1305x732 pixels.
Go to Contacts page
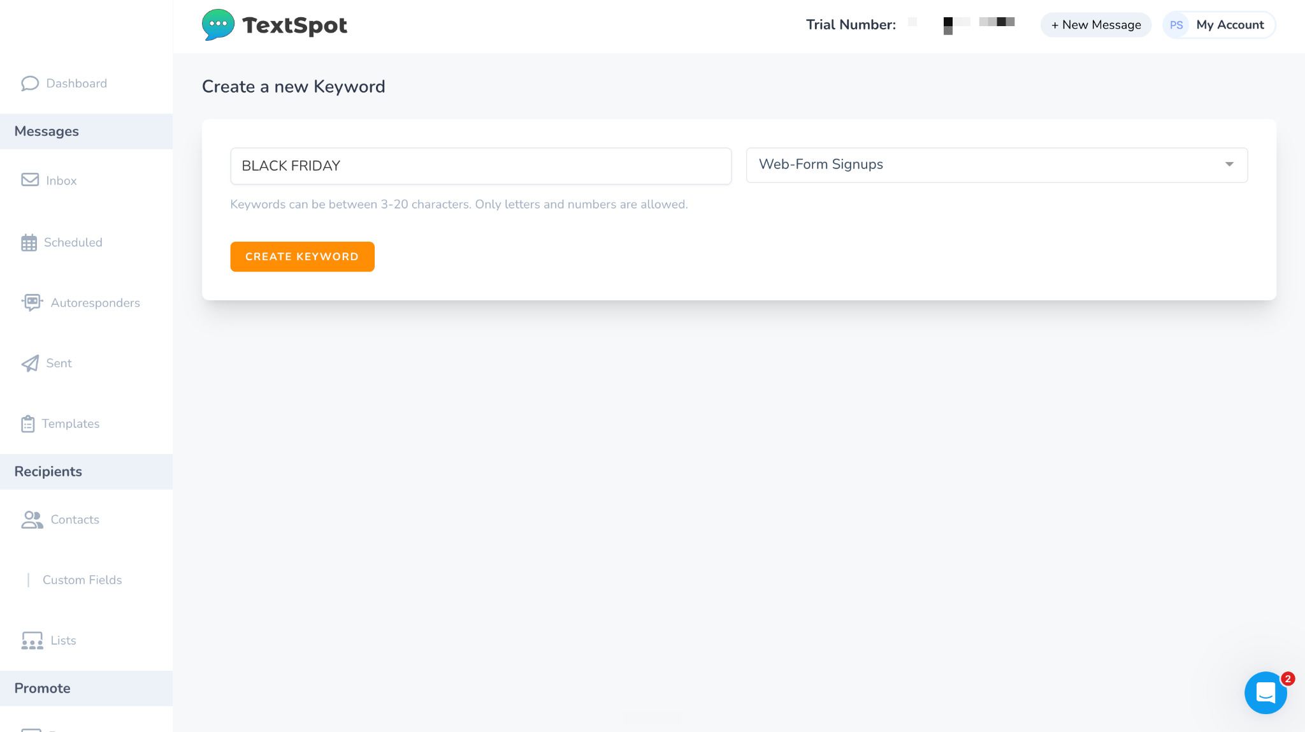tap(75, 520)
